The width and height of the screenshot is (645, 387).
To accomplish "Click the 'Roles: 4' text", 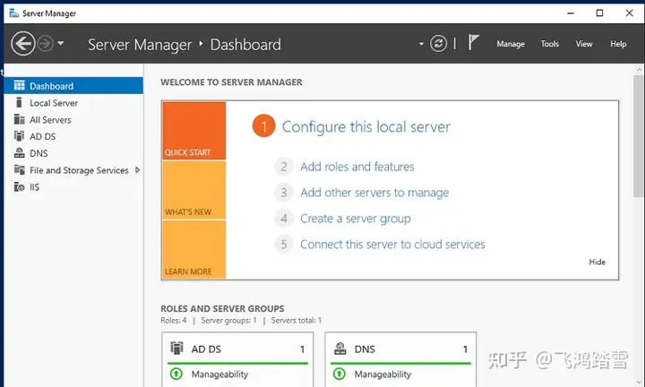I will (x=174, y=321).
